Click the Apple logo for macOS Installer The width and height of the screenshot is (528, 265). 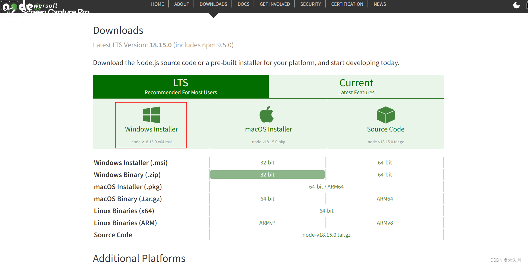point(267,114)
